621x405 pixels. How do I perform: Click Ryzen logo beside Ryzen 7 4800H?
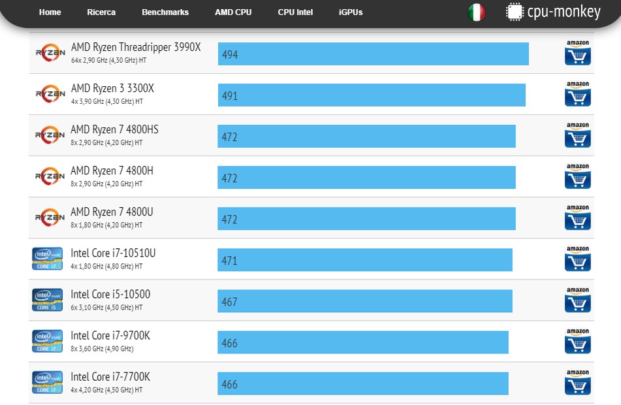50,176
